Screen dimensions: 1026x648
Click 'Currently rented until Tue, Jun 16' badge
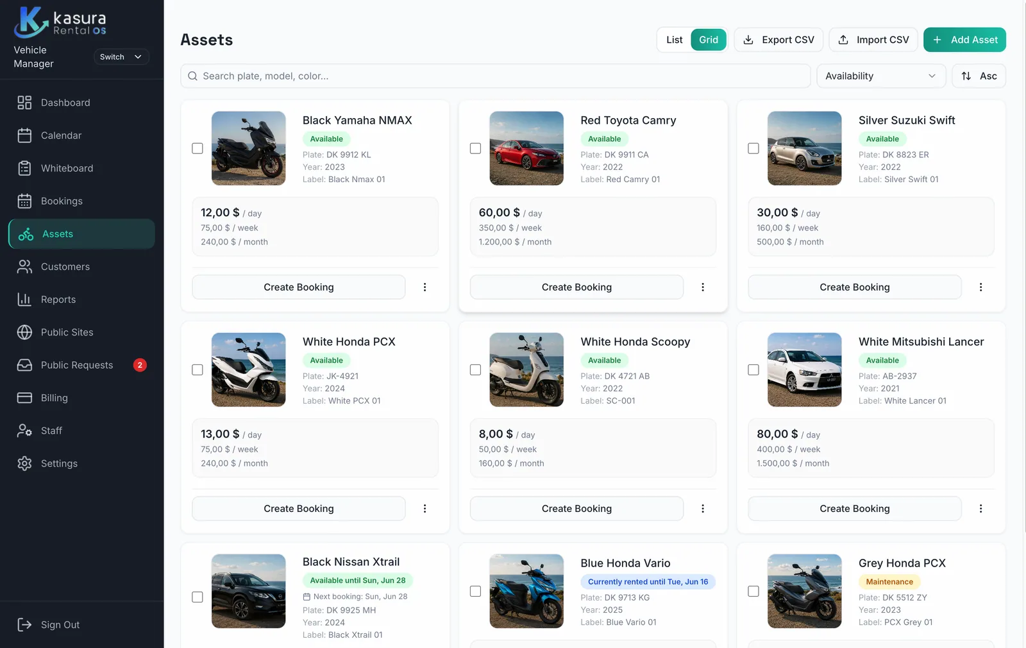pos(648,582)
